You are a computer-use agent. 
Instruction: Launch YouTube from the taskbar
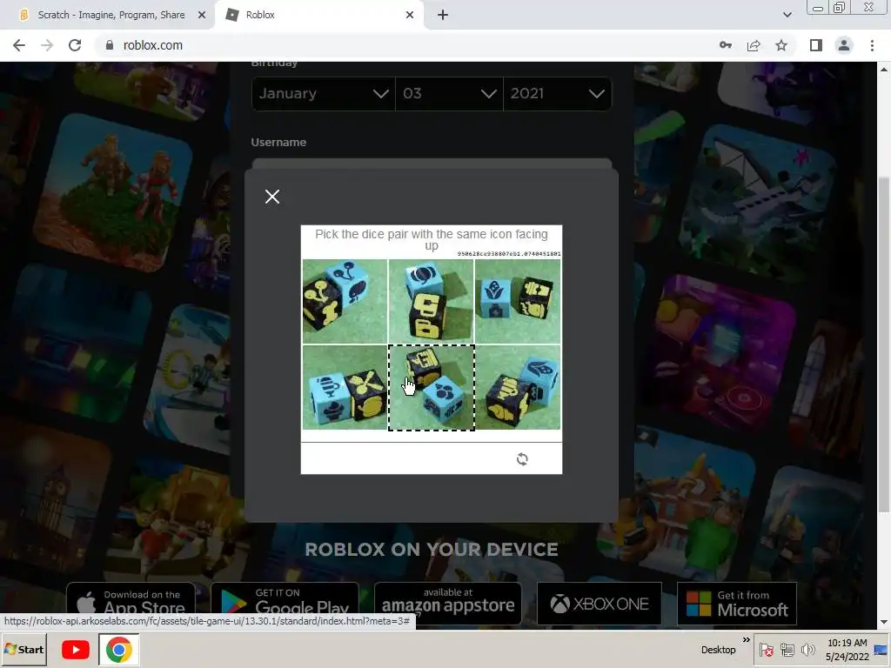[76, 650]
